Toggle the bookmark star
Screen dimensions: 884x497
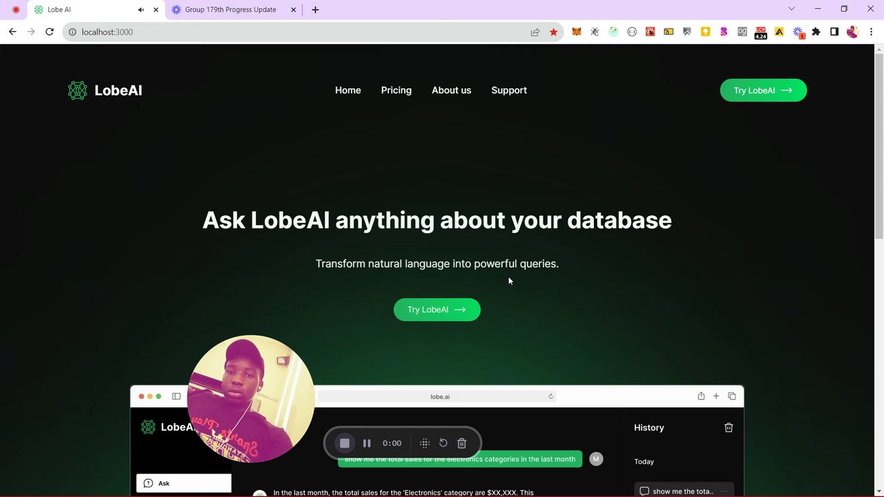[553, 32]
